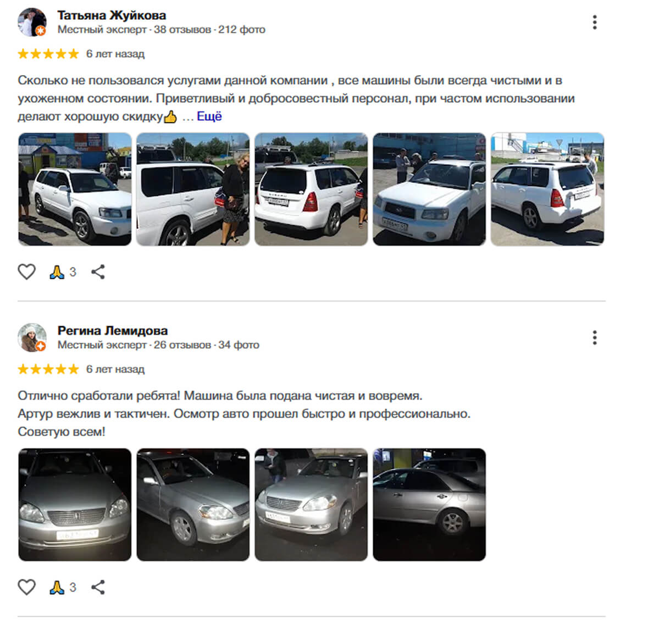
Task: Like Татьяна Жуйкова's review with heart icon
Action: (26, 272)
